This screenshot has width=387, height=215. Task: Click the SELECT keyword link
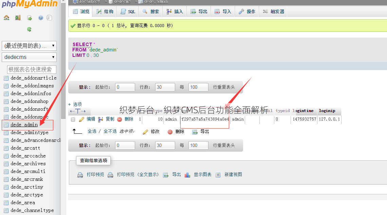(82, 44)
